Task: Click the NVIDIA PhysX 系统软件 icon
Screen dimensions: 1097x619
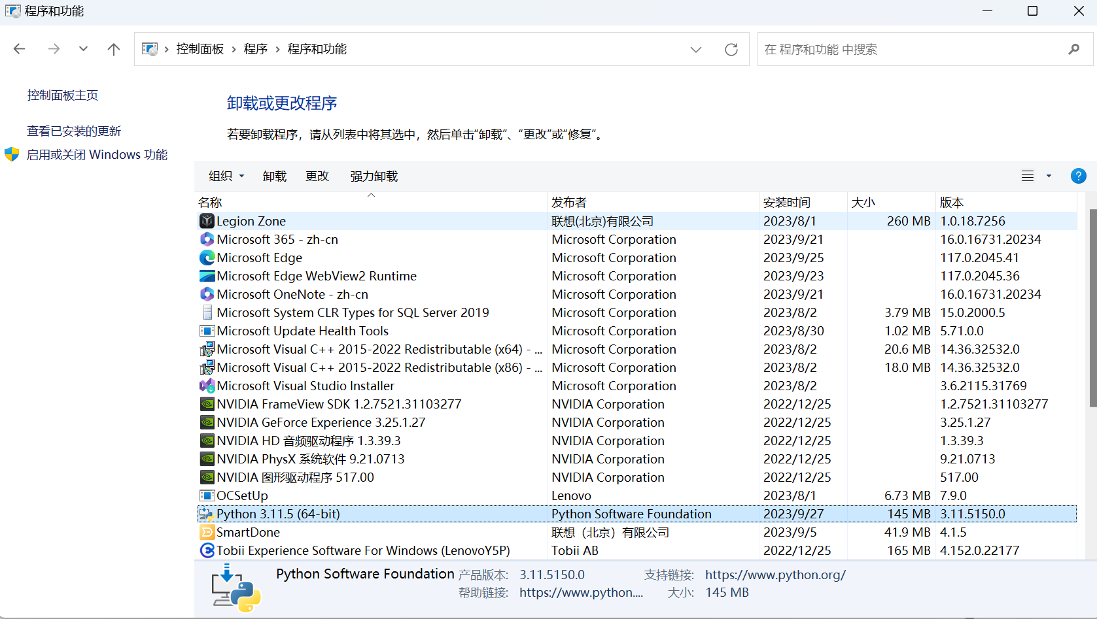Action: pyautogui.click(x=207, y=459)
